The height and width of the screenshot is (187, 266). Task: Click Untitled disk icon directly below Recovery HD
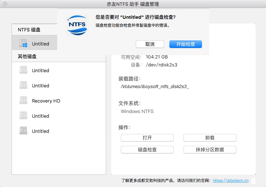click(23, 116)
